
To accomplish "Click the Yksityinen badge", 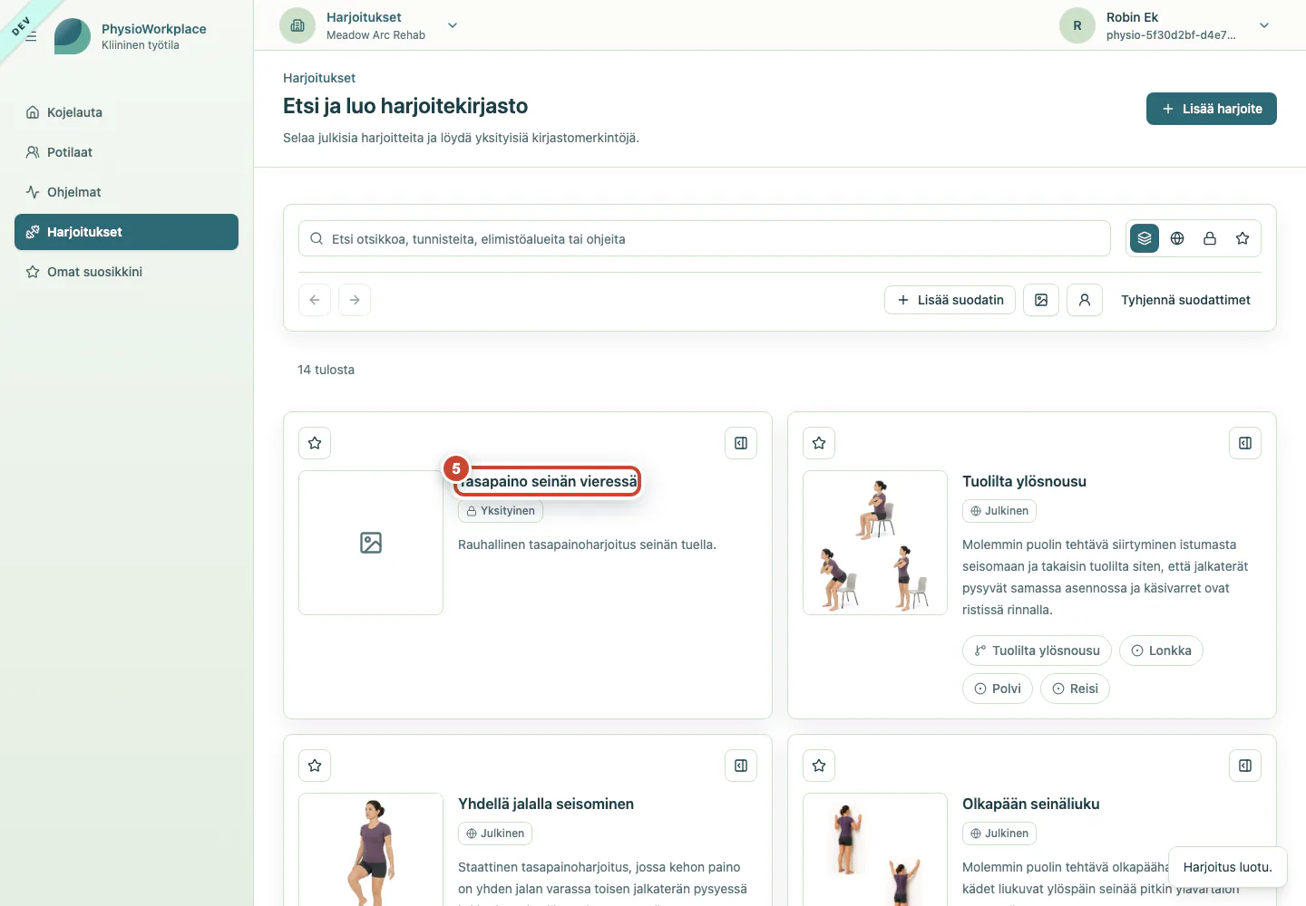I will (501, 511).
